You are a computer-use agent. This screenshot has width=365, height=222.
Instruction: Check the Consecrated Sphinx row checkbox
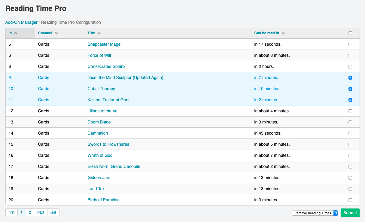[x=350, y=67]
